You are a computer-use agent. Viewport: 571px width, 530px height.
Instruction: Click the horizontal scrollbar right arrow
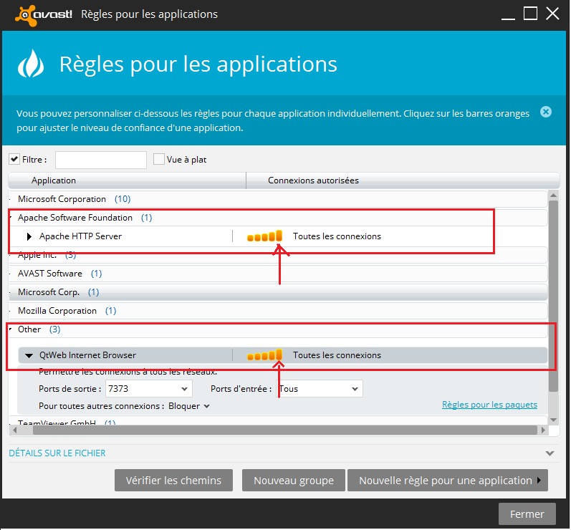click(x=543, y=430)
